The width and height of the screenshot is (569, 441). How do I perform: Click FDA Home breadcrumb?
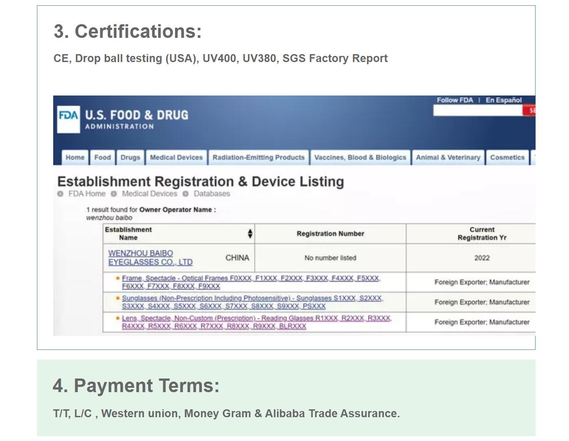(87, 194)
